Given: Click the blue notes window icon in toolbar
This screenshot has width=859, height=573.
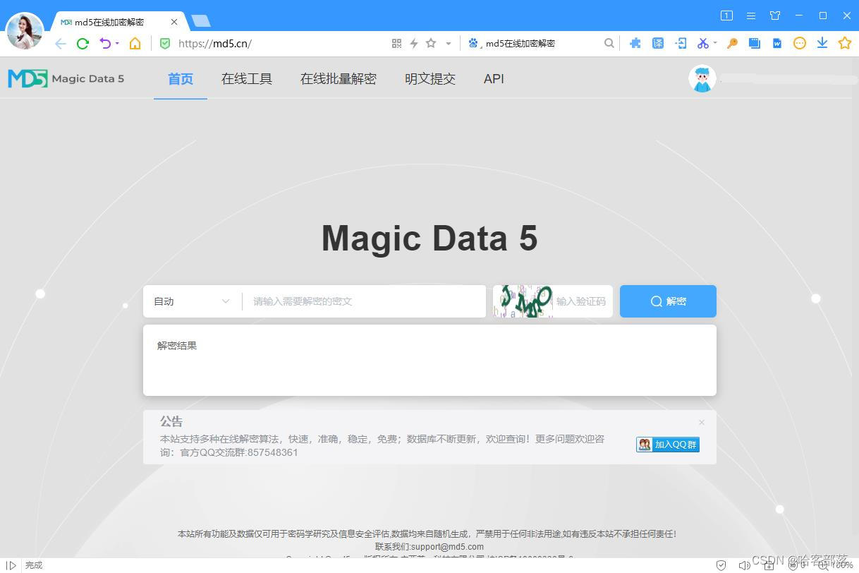Looking at the screenshot, I should click(755, 44).
